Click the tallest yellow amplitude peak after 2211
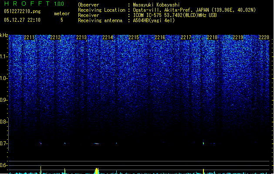The width and height of the screenshot is (274, 174). coord(41,170)
